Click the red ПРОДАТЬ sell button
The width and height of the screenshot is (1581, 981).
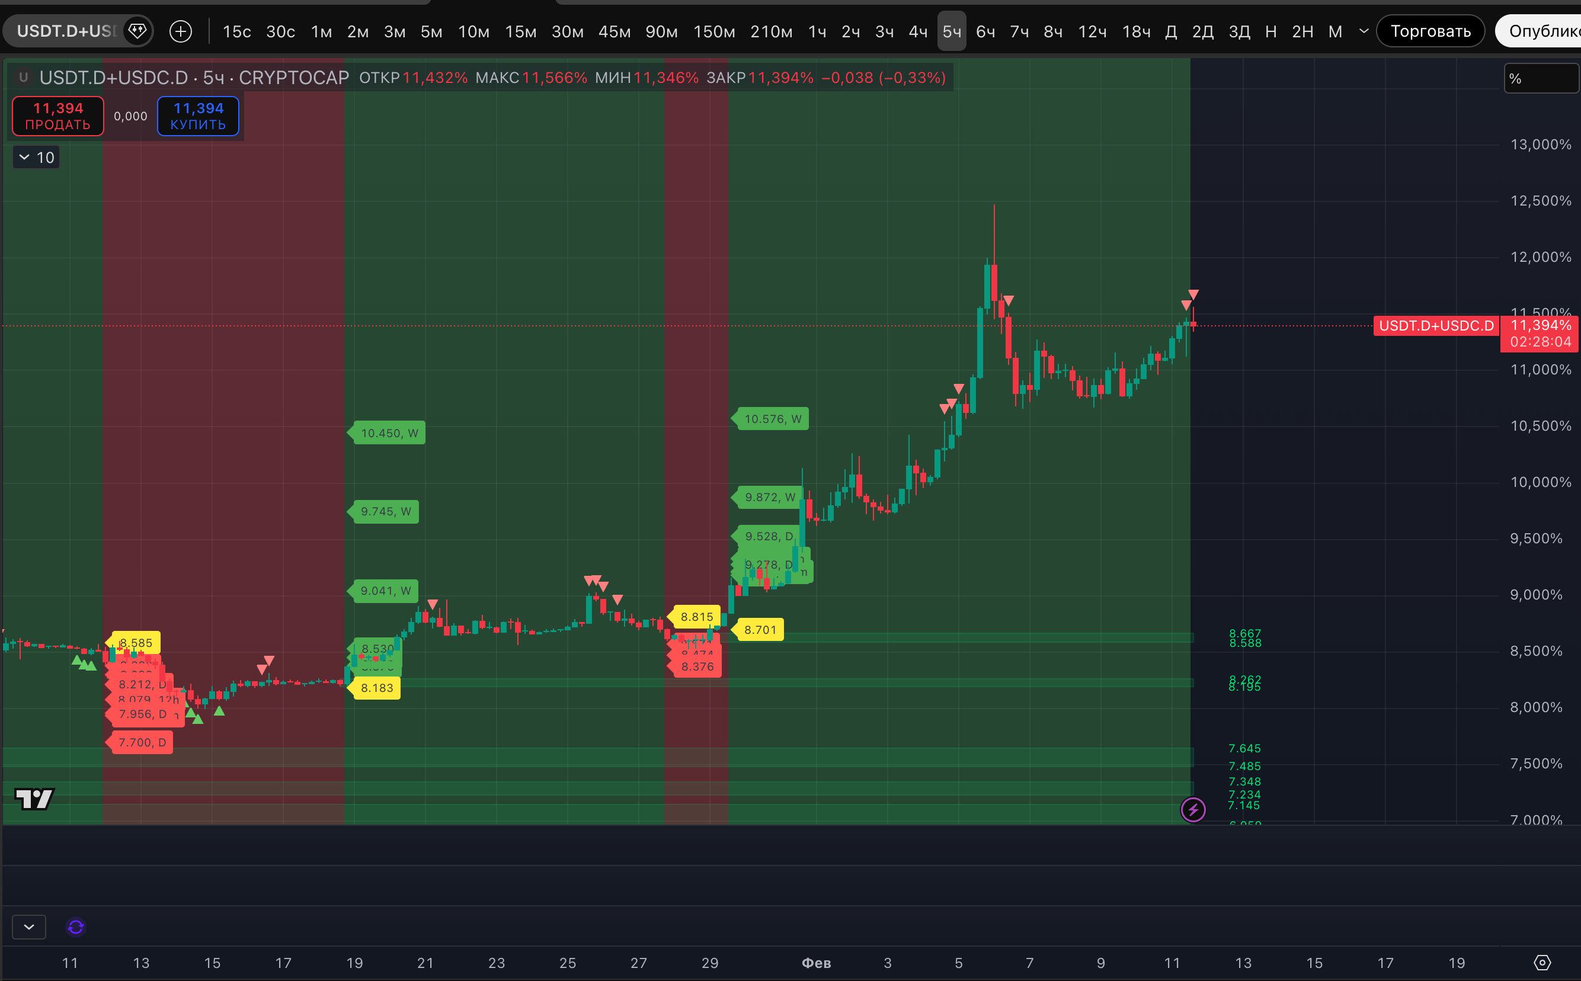(57, 116)
